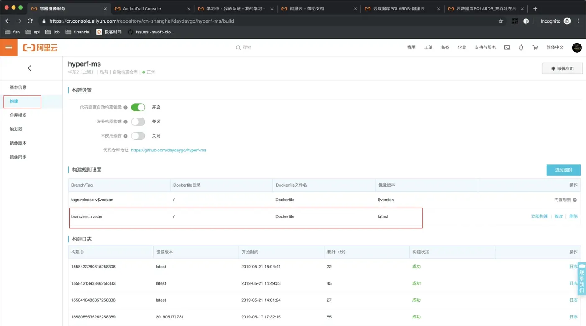This screenshot has width=586, height=326.
Task: Click 删除 for branches:master rule
Action: pos(573,217)
